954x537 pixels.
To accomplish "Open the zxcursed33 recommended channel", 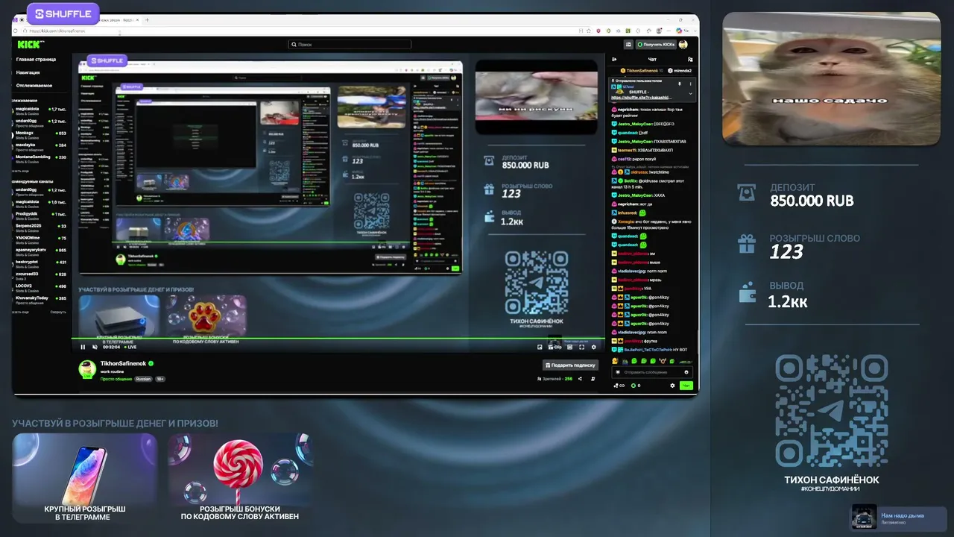I will pyautogui.click(x=39, y=274).
